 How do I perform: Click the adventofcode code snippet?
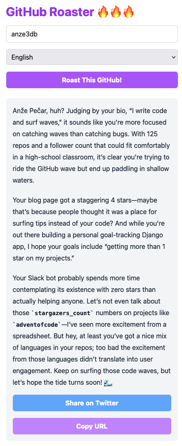pos(37,325)
